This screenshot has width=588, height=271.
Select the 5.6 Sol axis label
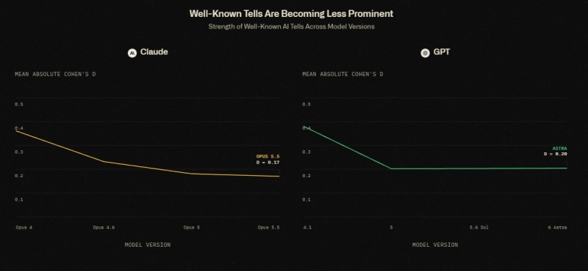pos(479,227)
